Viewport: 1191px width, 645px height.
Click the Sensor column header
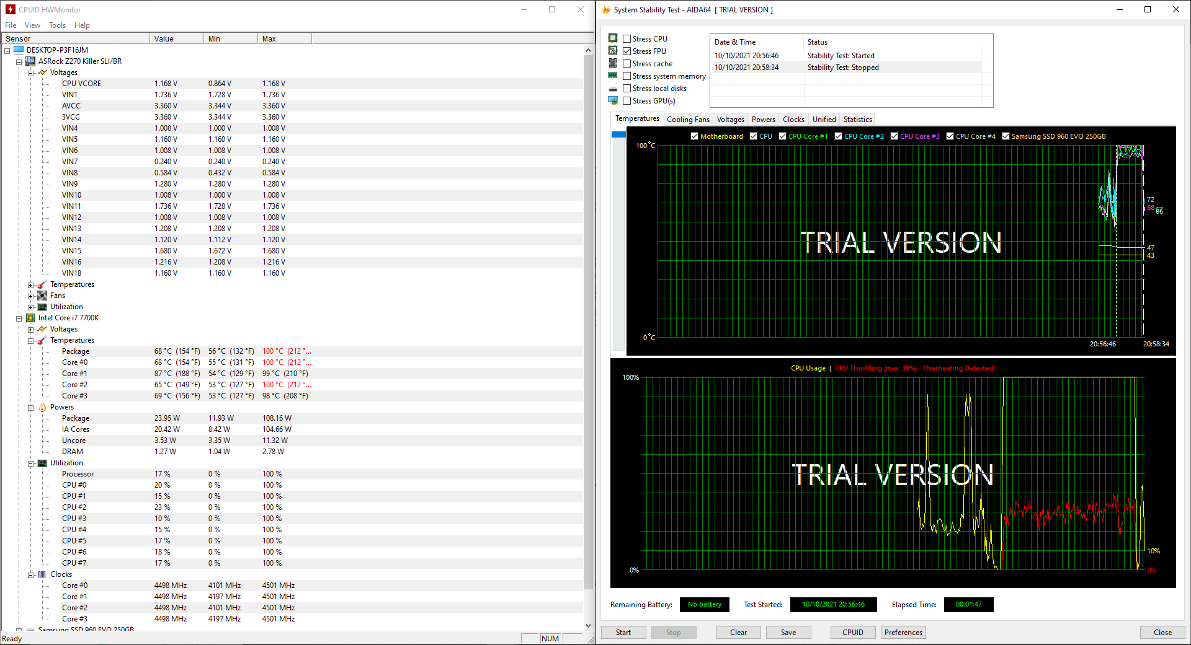pyautogui.click(x=75, y=38)
